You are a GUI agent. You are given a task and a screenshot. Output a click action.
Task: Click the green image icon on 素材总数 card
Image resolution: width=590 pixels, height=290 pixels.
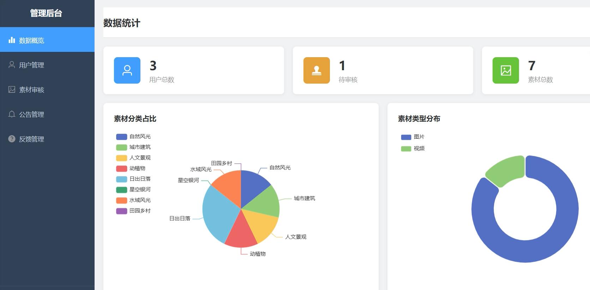point(506,70)
